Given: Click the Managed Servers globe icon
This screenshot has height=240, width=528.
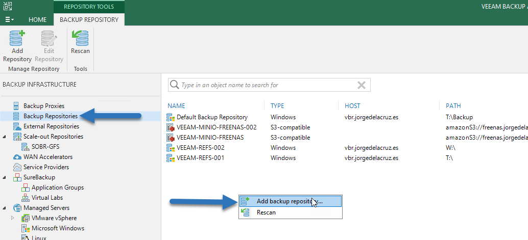Looking at the screenshot, I should click(x=17, y=208).
